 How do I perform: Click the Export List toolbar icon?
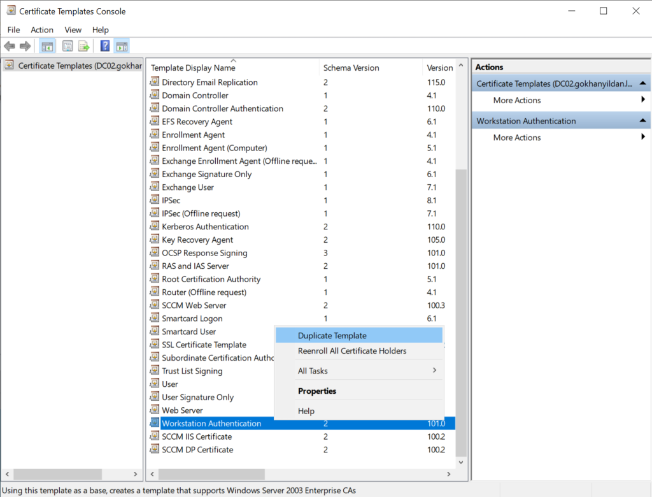coord(84,47)
